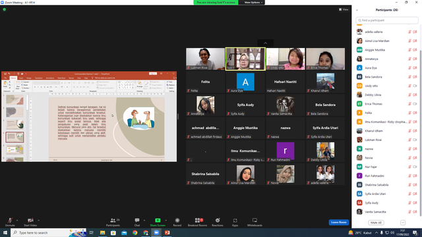The width and height of the screenshot is (422, 237).
Task: Open Breakout Rooms
Action: click(x=198, y=223)
